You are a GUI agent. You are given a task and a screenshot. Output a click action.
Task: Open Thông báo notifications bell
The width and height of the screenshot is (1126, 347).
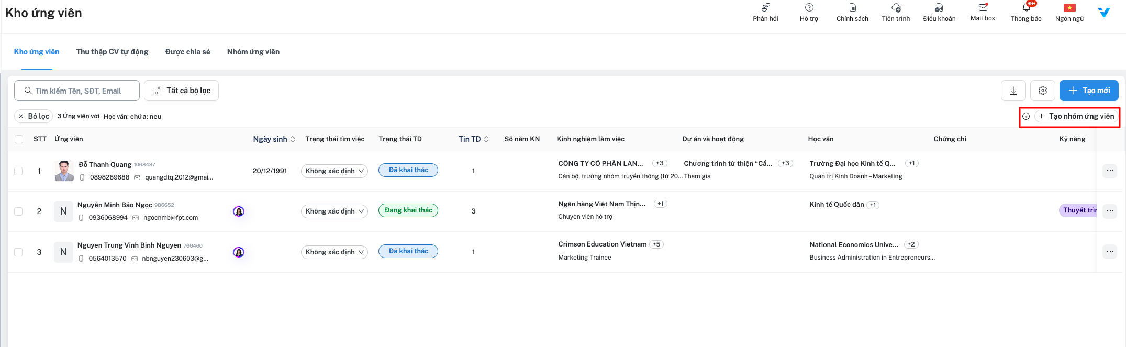(1026, 8)
